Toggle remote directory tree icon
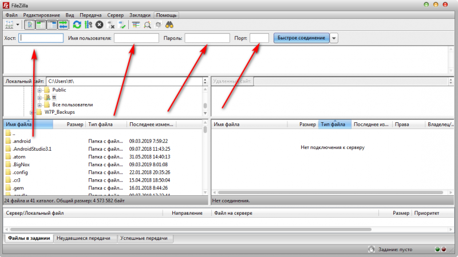The height and width of the screenshot is (257, 458). pyautogui.click(x=52, y=25)
